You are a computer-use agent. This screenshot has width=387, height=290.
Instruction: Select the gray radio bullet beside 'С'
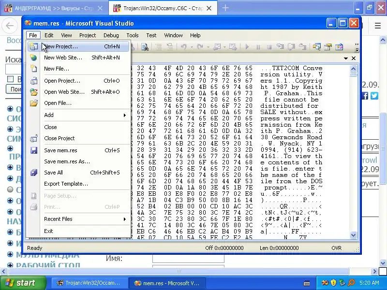(x=10, y=189)
